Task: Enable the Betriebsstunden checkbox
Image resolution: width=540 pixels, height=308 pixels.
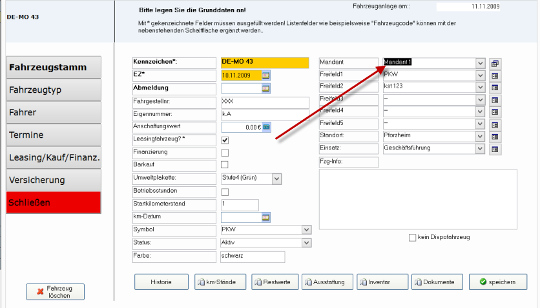Action: [225, 192]
